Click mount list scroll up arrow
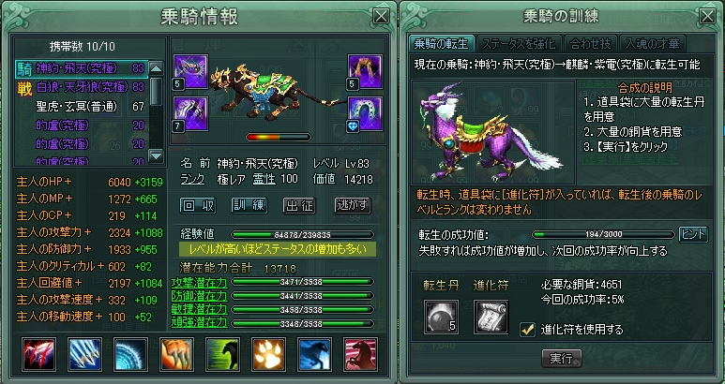725x384 pixels. 157,68
